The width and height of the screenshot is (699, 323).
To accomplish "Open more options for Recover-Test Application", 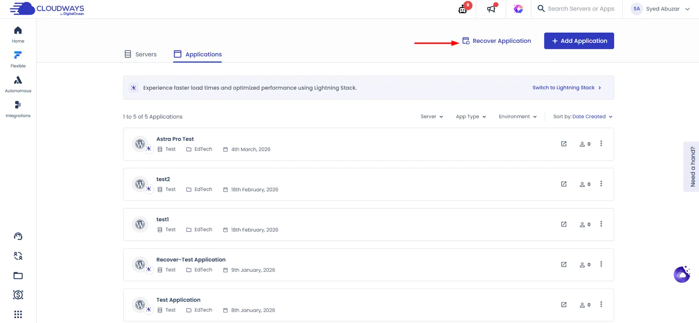I will click(x=601, y=264).
